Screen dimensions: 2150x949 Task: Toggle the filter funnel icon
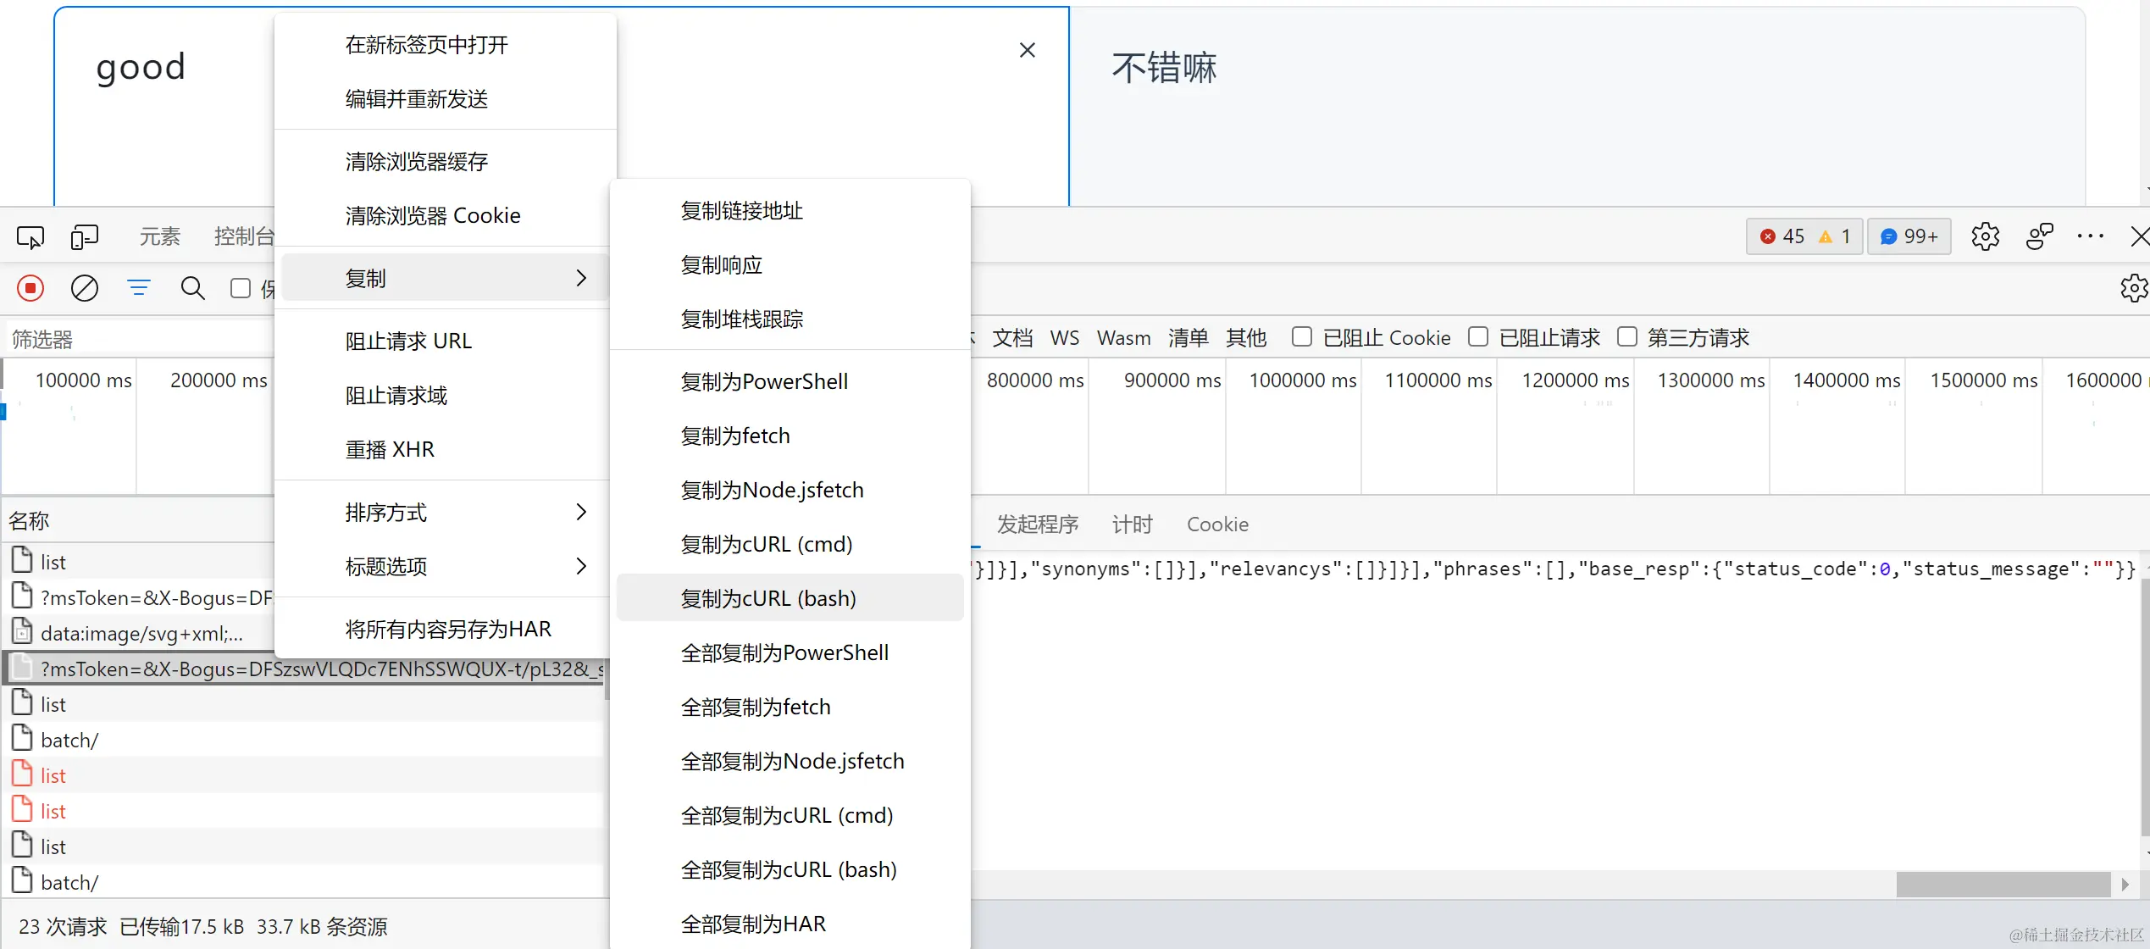(x=139, y=289)
